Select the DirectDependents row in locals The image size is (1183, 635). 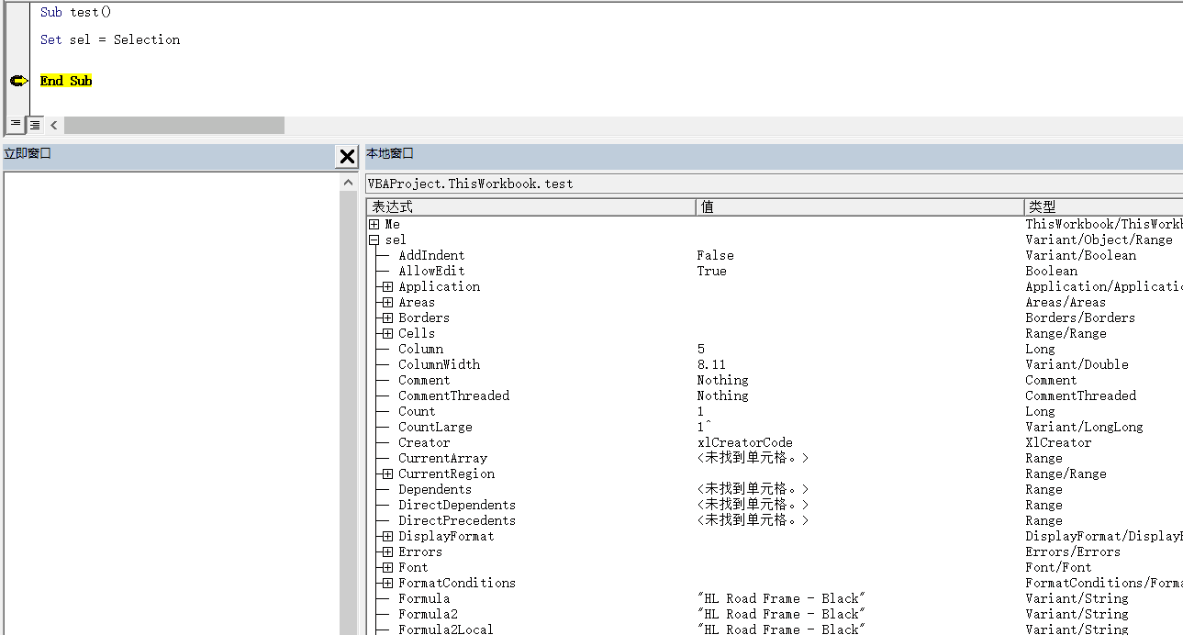tap(775, 505)
